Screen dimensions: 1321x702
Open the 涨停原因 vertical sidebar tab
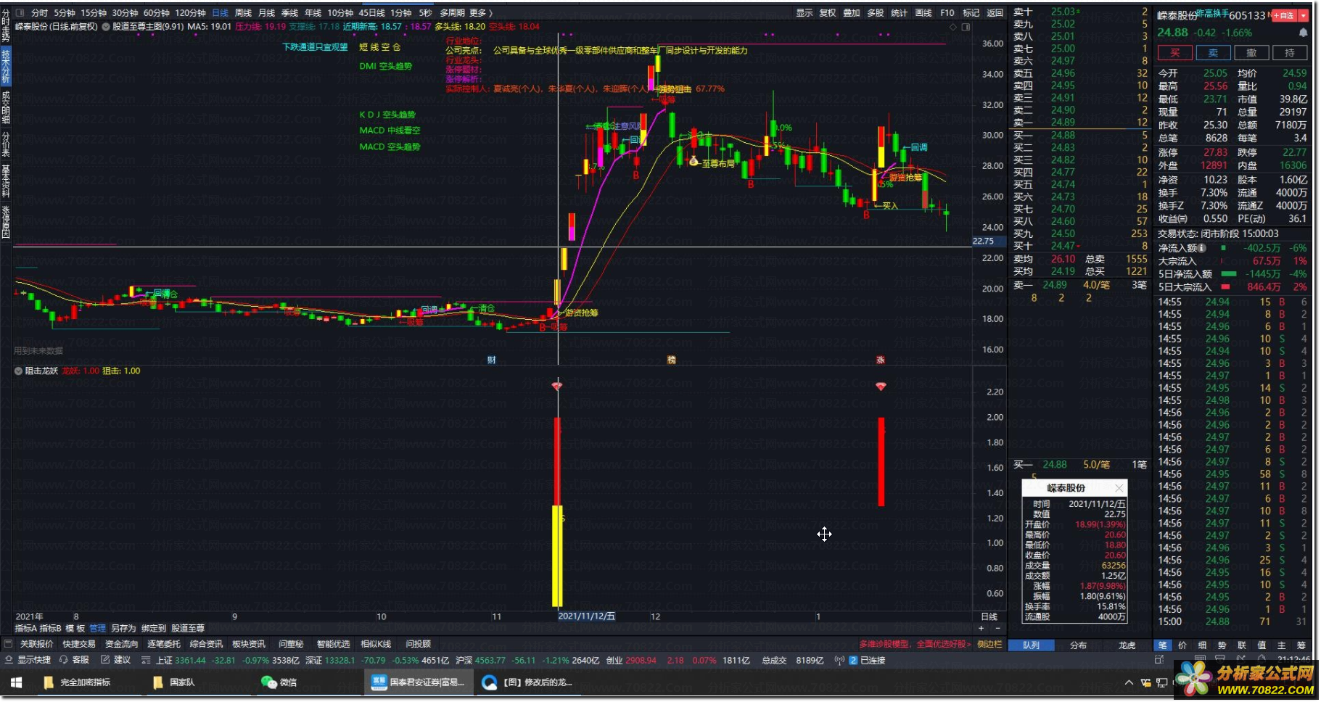pyautogui.click(x=6, y=222)
